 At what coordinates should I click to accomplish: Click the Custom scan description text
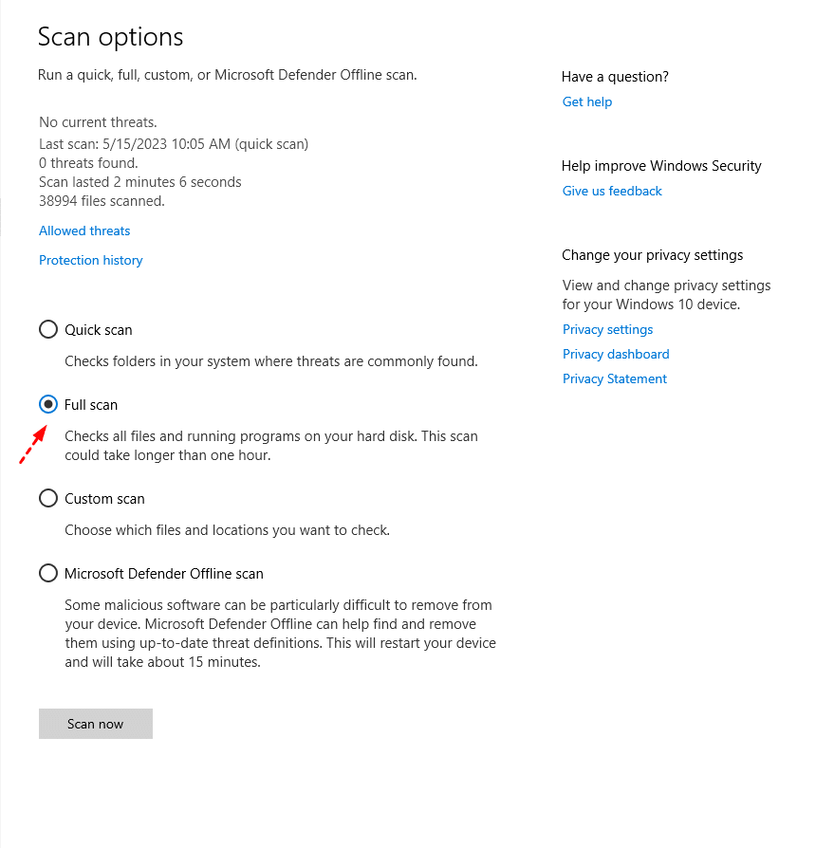pos(227,530)
